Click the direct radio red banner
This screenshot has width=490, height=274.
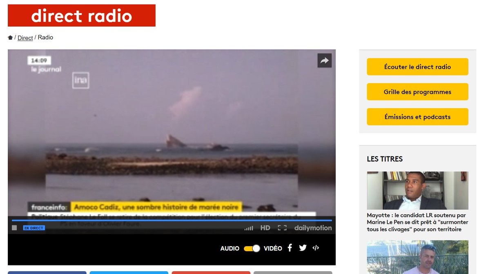pyautogui.click(x=82, y=16)
